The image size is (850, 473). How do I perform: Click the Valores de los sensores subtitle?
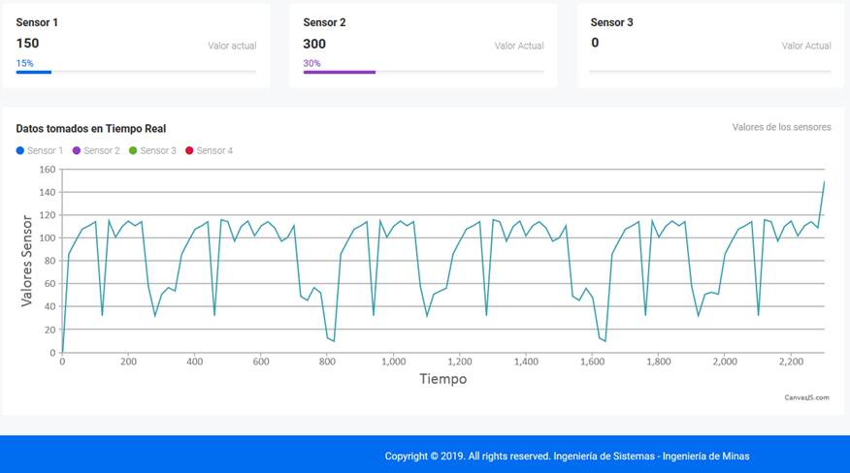(781, 127)
